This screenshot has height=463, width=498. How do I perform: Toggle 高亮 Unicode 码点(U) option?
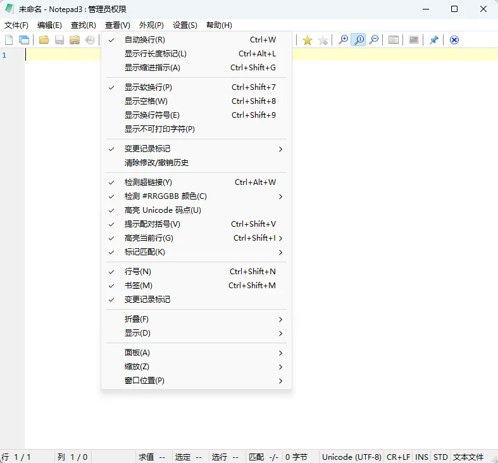point(196,210)
